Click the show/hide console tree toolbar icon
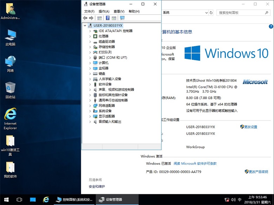 pos(99,18)
